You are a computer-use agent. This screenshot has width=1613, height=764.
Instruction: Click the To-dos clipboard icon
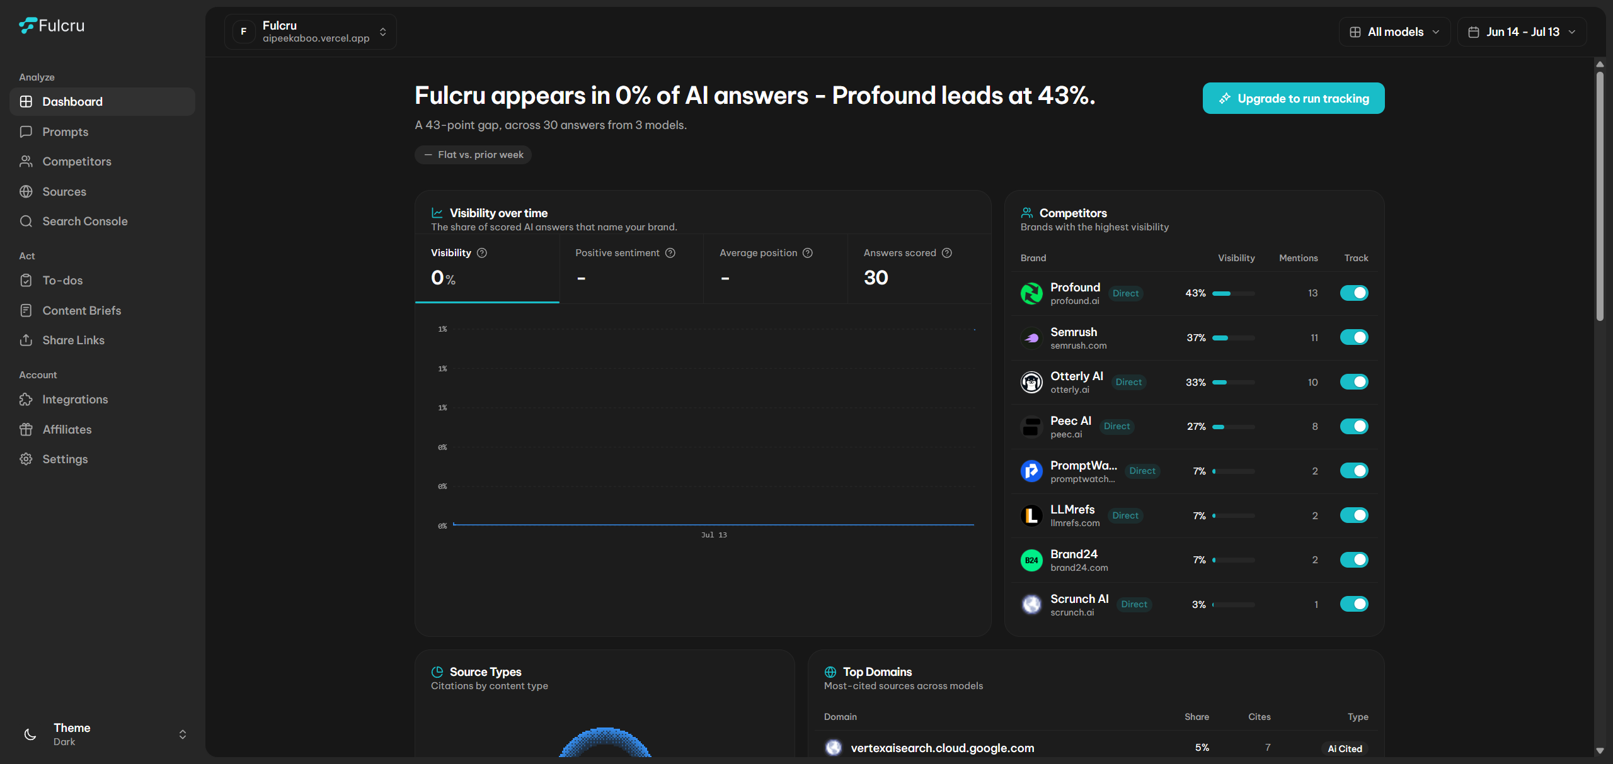(26, 280)
